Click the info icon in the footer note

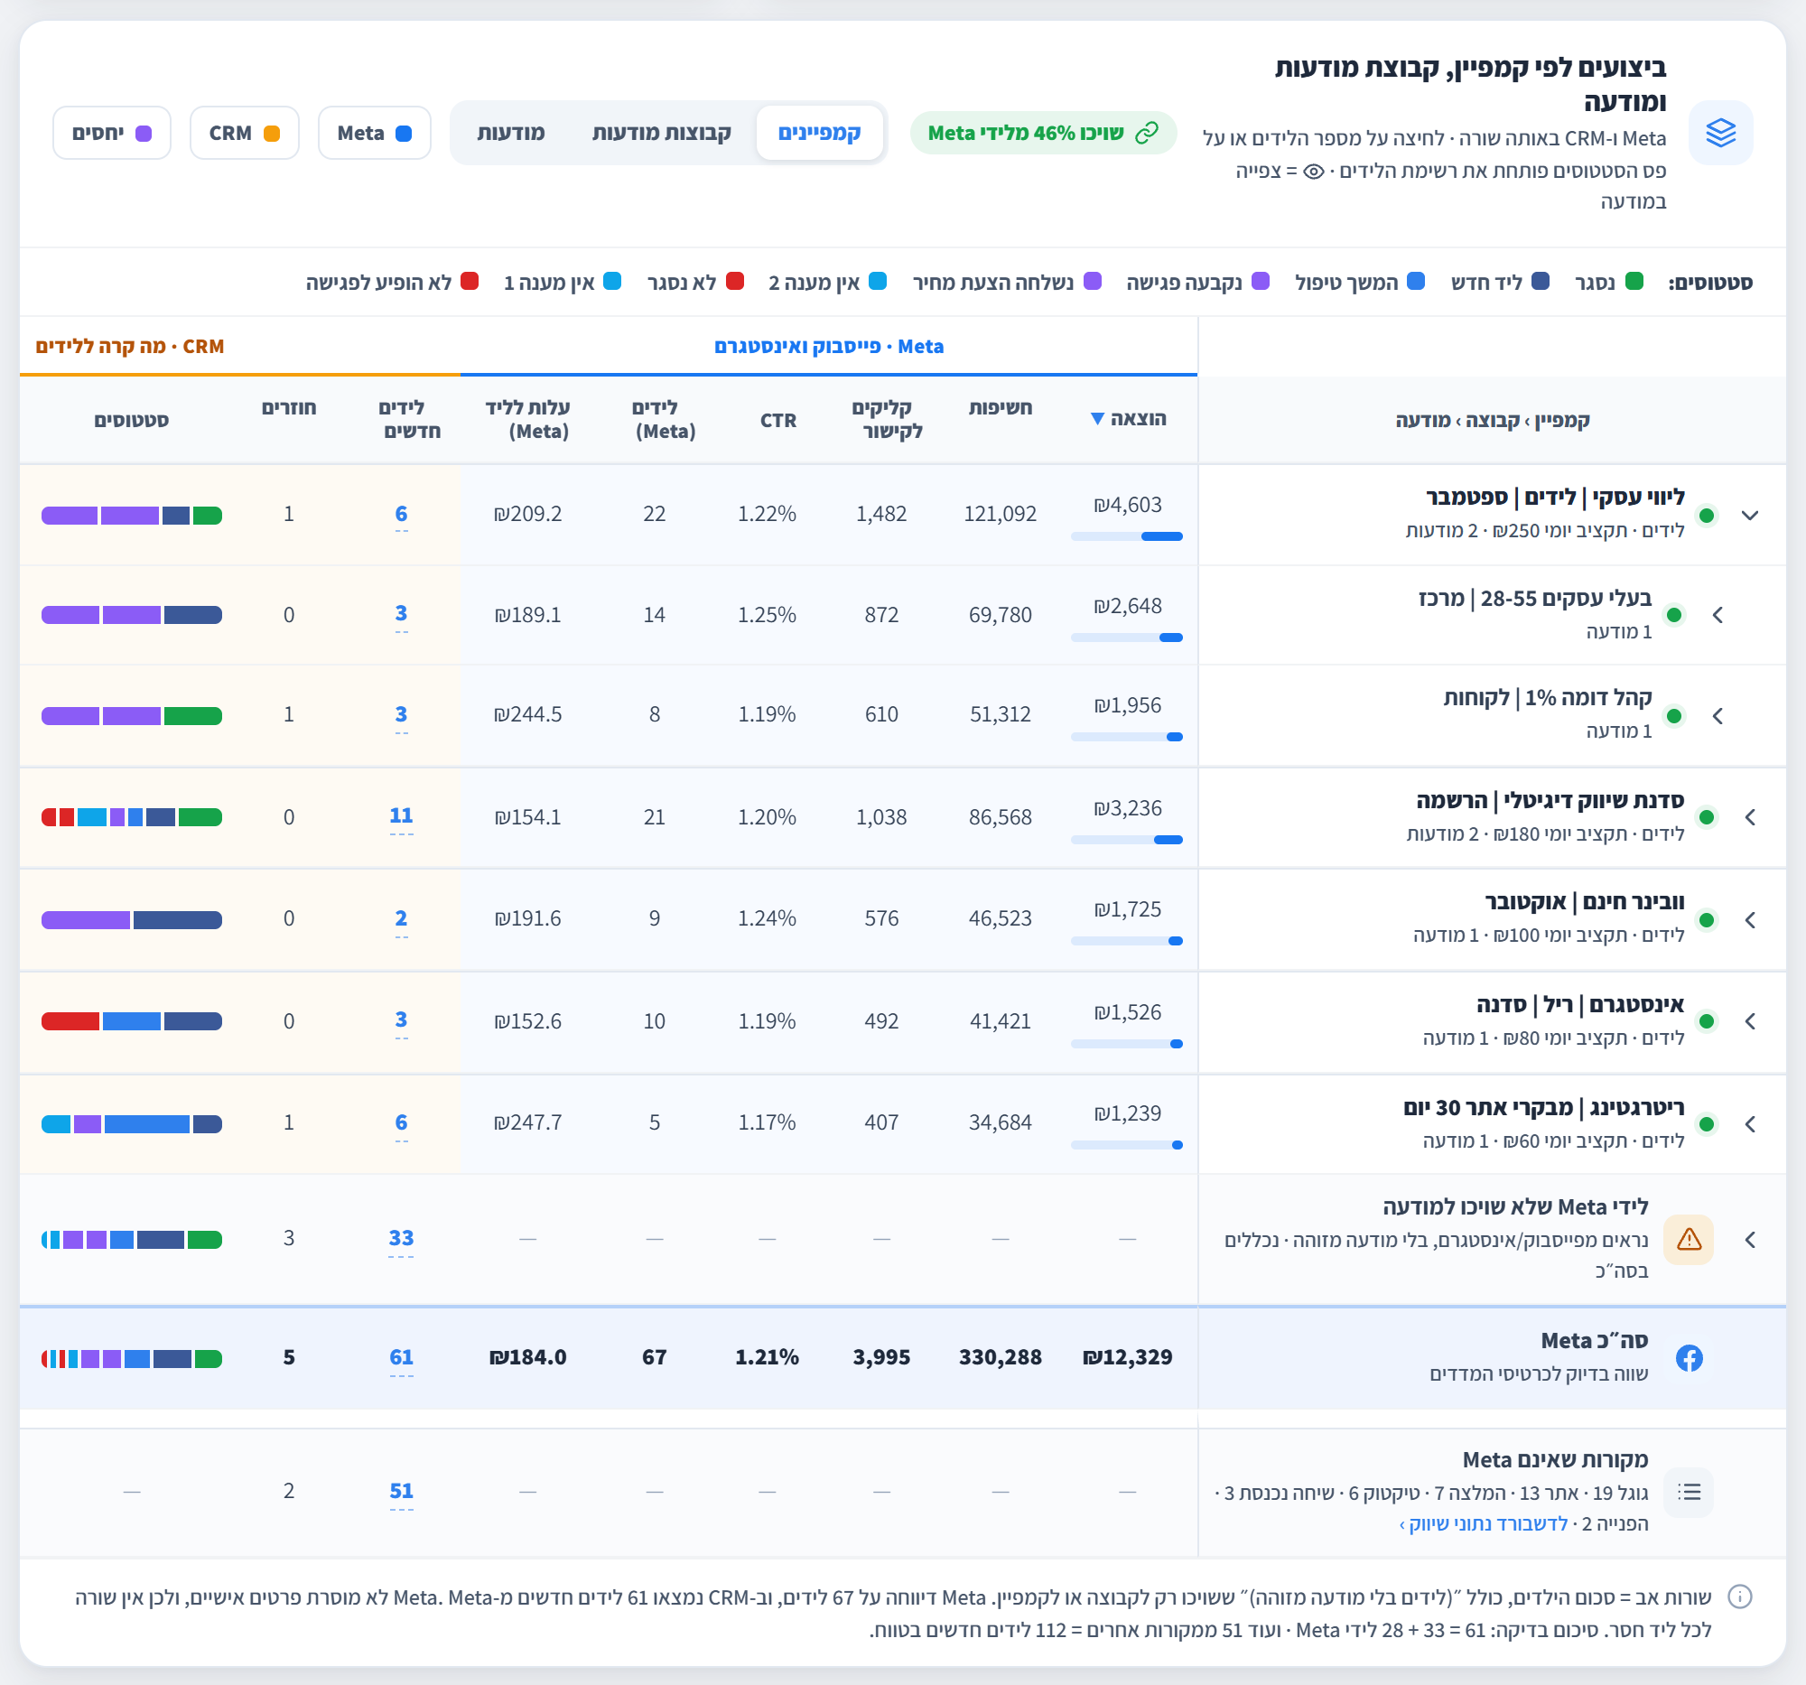(x=1739, y=1597)
